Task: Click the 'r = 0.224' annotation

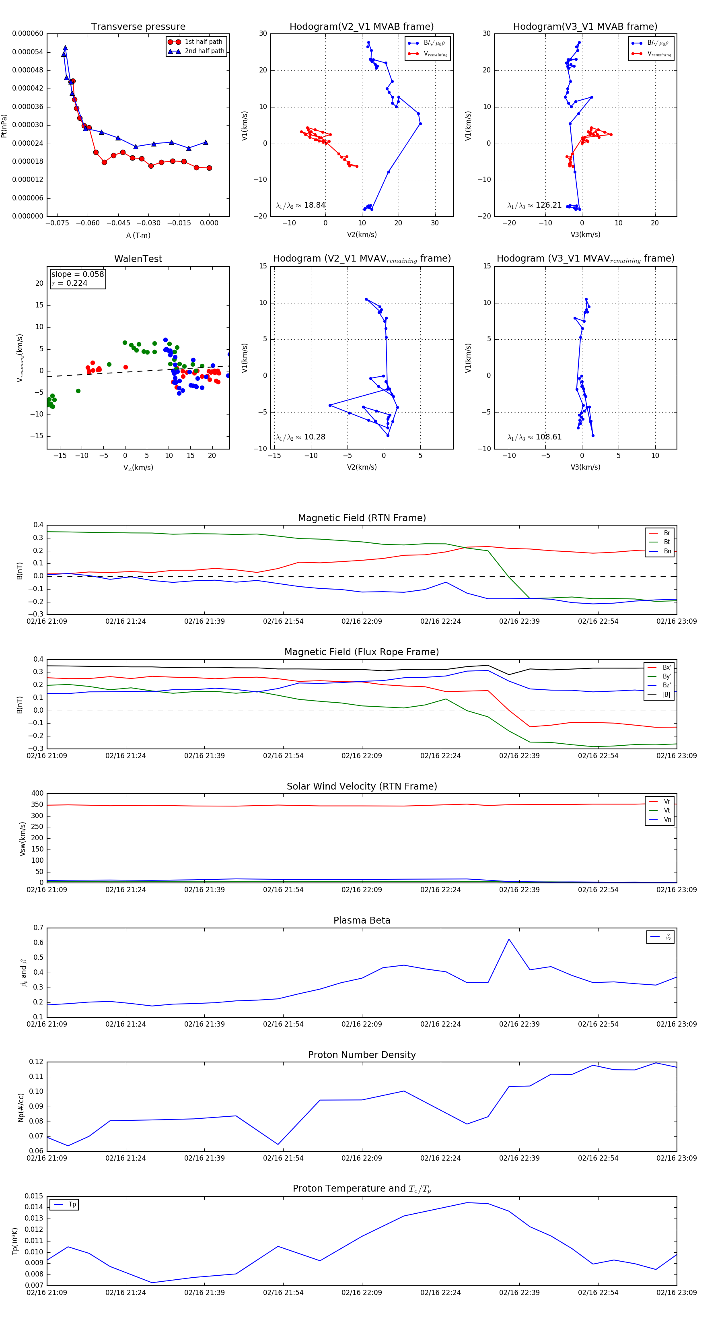Action: [x=70, y=283]
